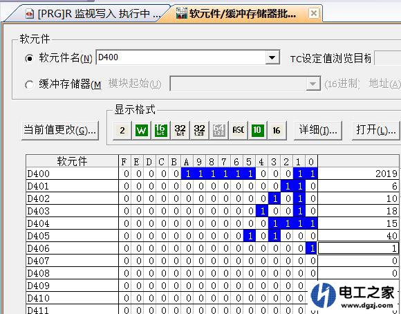Open the 模块起始 dropdown
Image resolution: width=401 pixels, height=314 pixels.
[313, 84]
